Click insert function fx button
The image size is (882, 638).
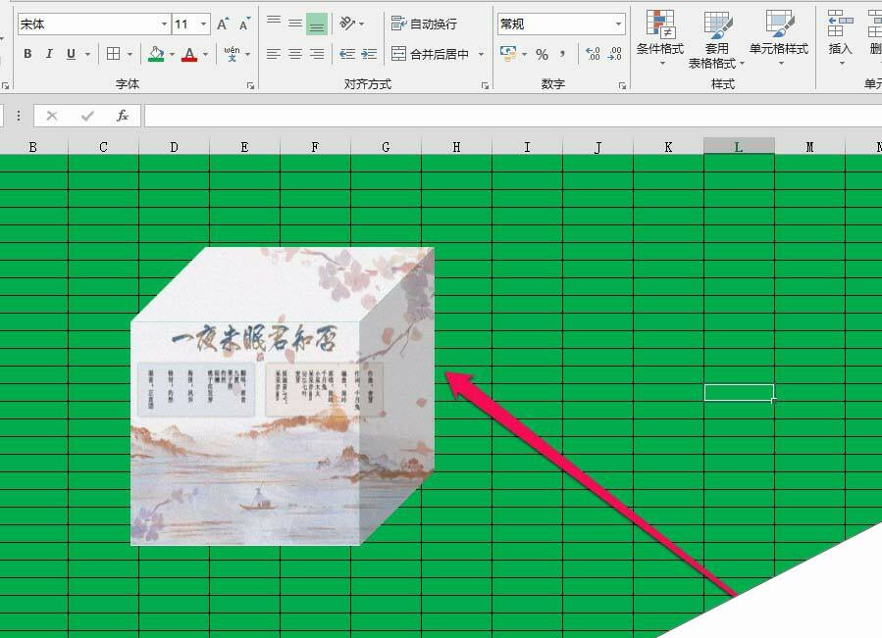122,116
